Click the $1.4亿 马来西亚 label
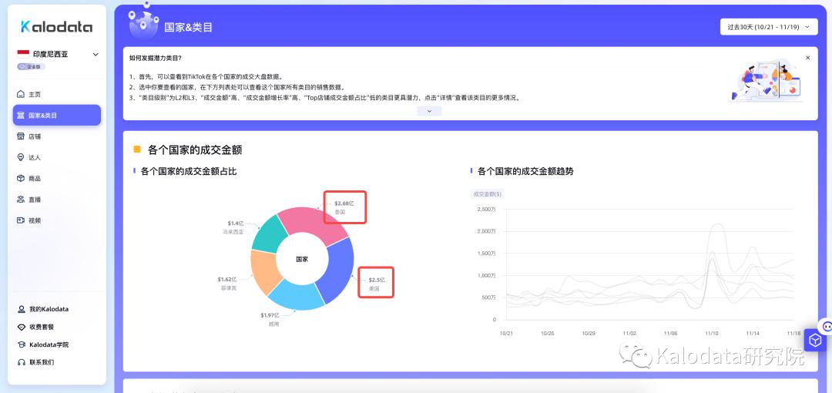The width and height of the screenshot is (832, 393). [x=234, y=227]
